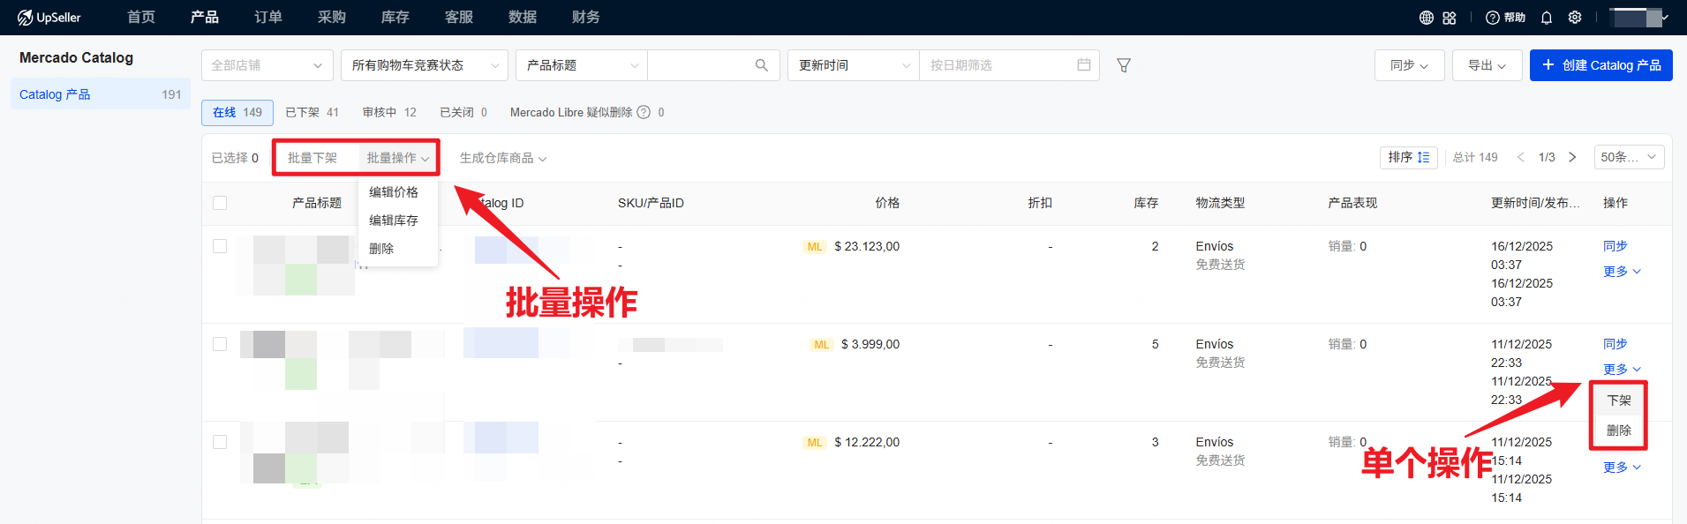The height and width of the screenshot is (524, 1687).
Task: Choose 编辑价格 from batch menu
Action: (x=394, y=192)
